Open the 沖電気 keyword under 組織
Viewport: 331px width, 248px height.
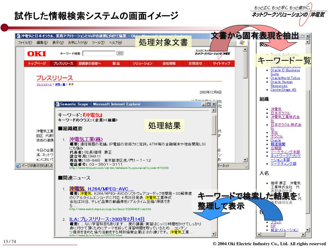[x=276, y=109]
